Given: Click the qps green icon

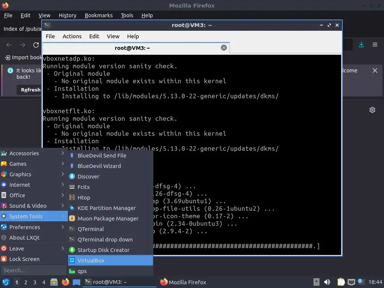Looking at the screenshot, I should (x=72, y=271).
